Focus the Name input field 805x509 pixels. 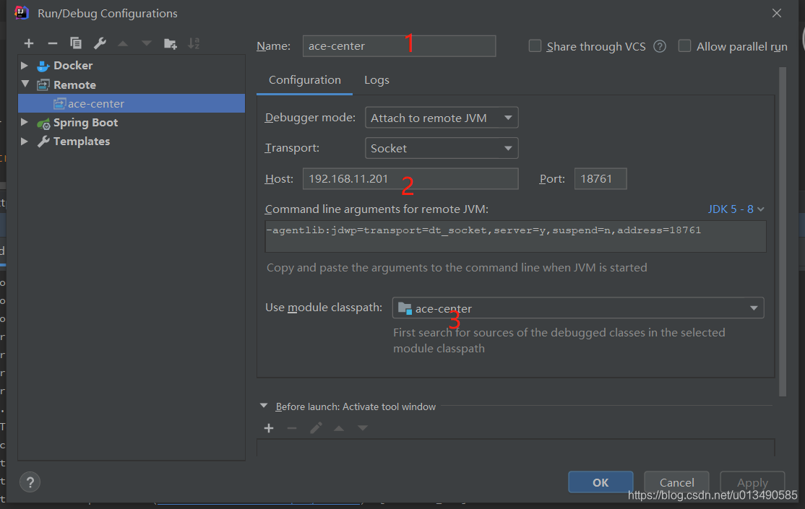tap(399, 46)
